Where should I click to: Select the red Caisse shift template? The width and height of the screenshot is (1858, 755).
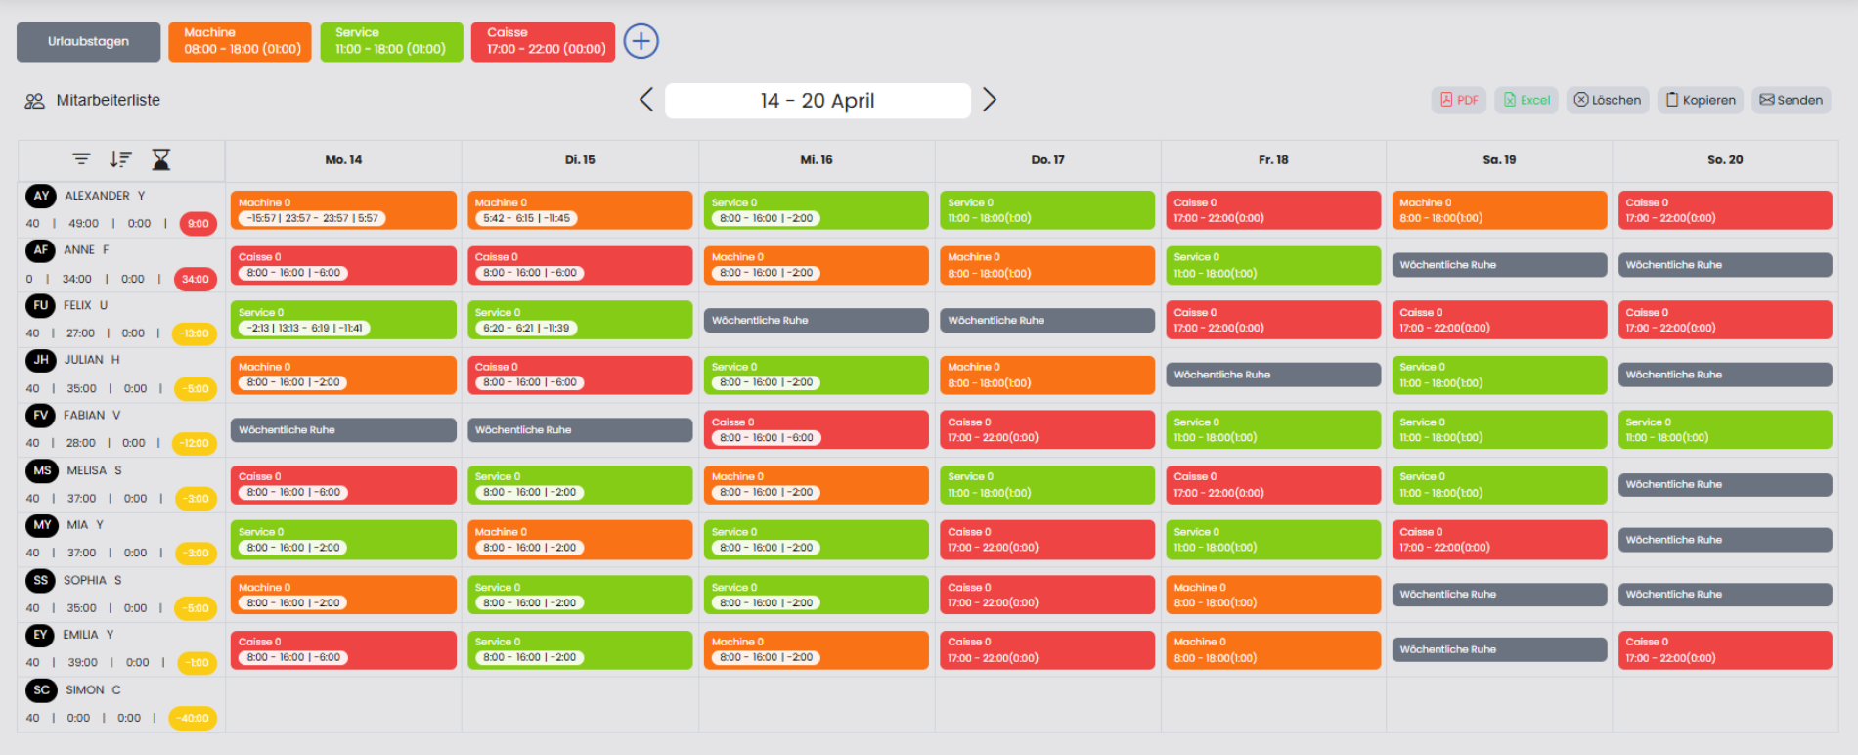coord(543,41)
